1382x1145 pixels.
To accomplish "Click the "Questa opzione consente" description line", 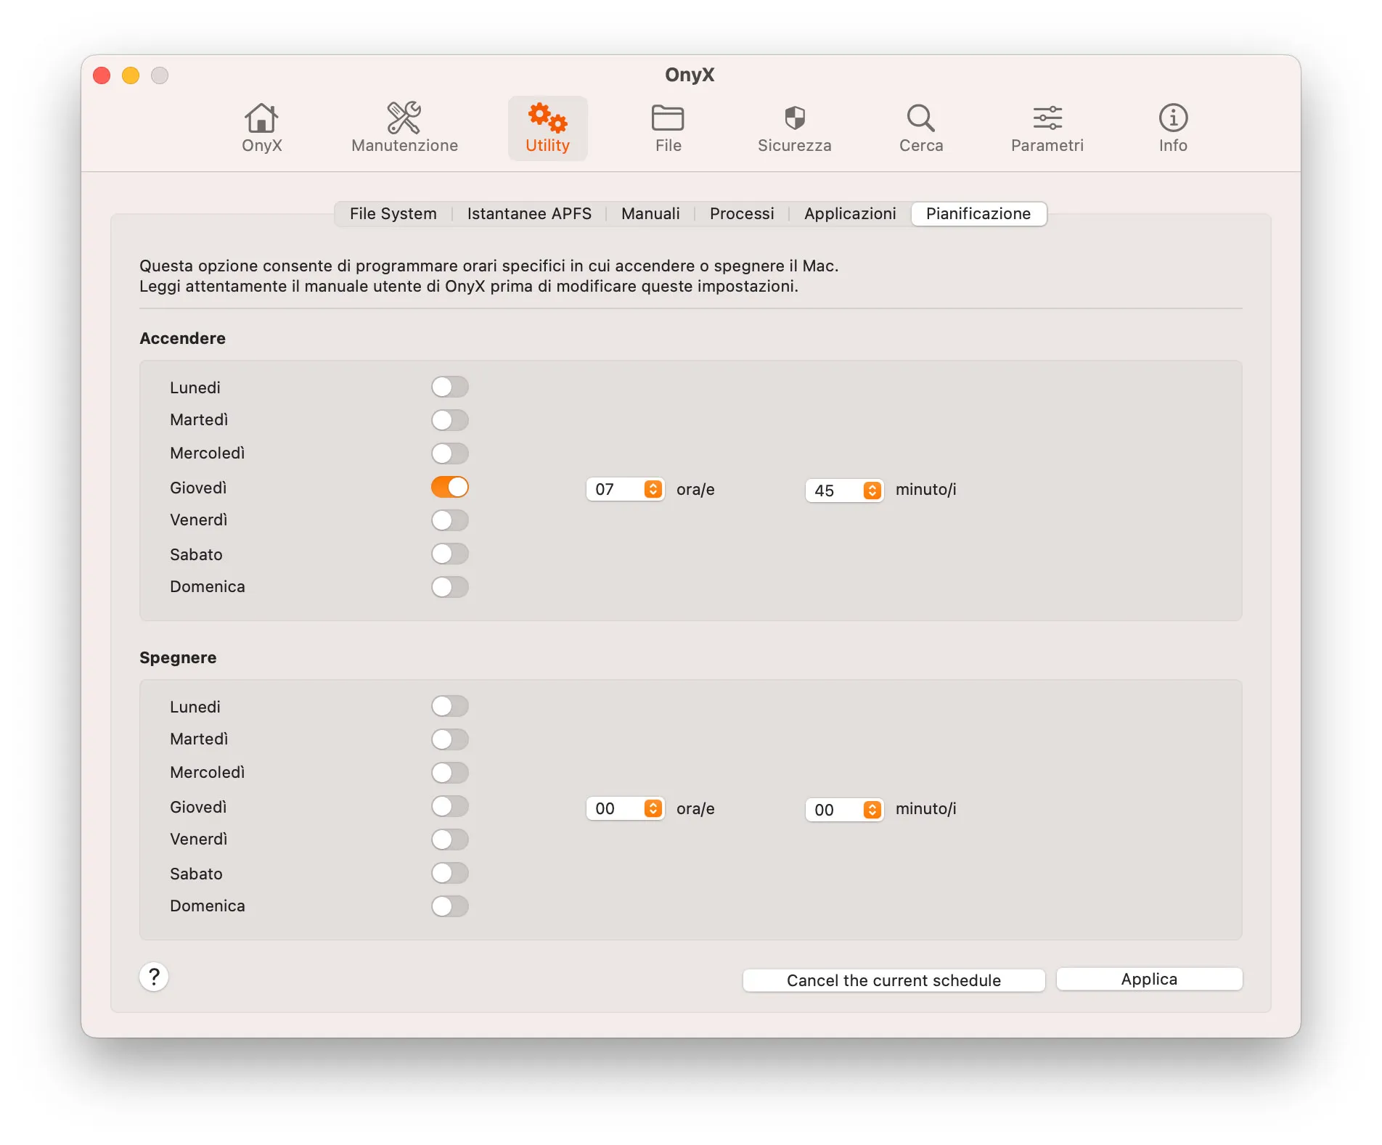I will pyautogui.click(x=488, y=266).
